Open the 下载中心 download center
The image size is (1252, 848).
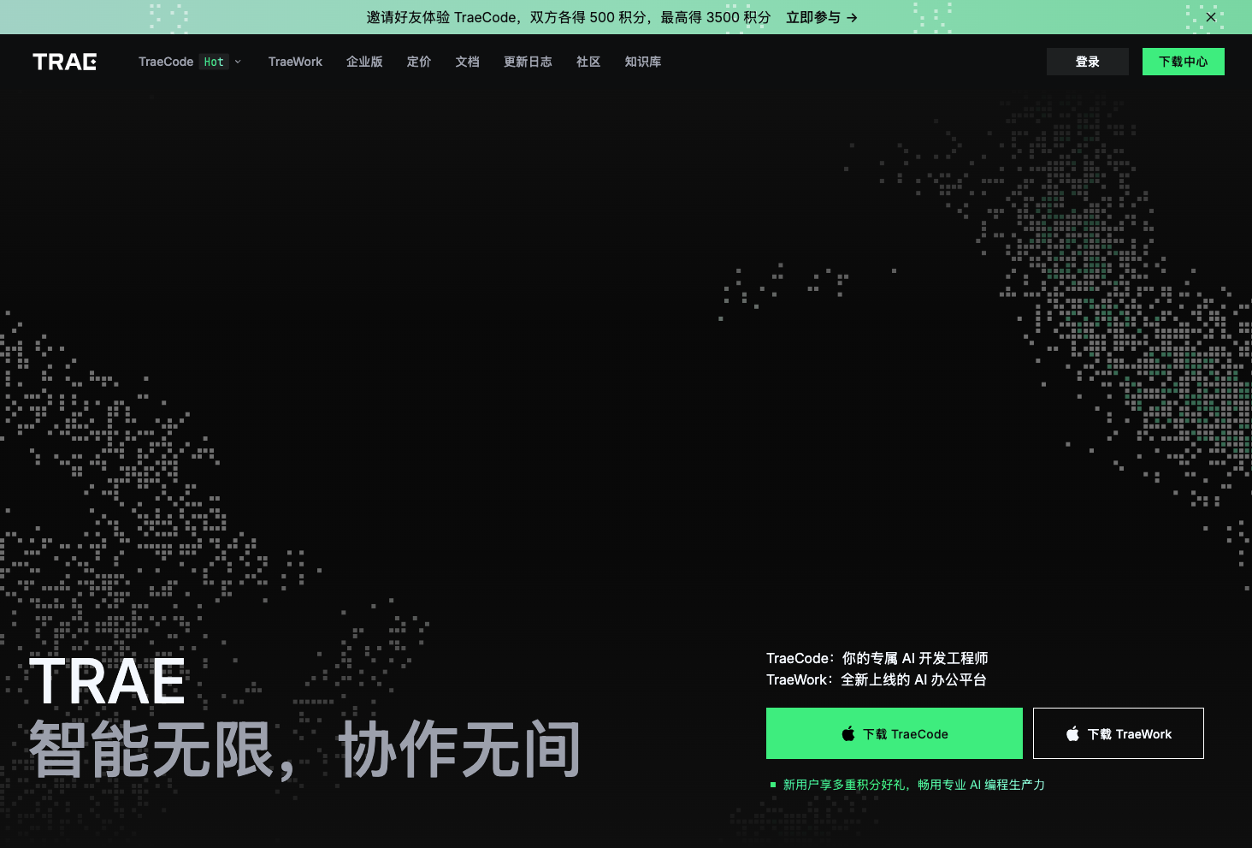click(1184, 62)
